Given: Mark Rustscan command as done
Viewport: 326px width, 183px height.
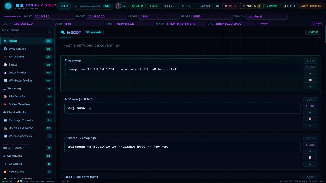Looking at the screenshot, I should tap(310, 164).
